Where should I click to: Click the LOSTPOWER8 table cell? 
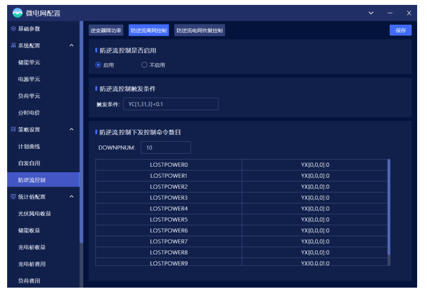(x=169, y=252)
